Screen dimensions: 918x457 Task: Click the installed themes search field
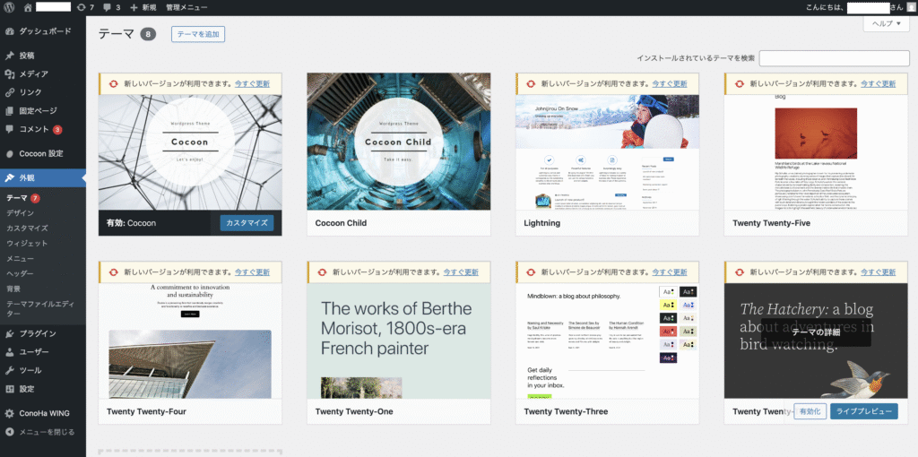[834, 58]
